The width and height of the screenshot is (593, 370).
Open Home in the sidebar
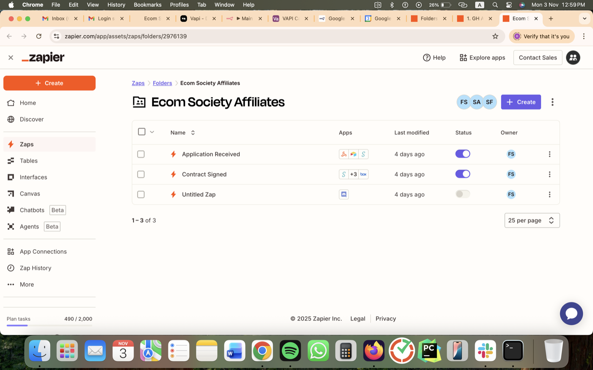click(x=49, y=103)
